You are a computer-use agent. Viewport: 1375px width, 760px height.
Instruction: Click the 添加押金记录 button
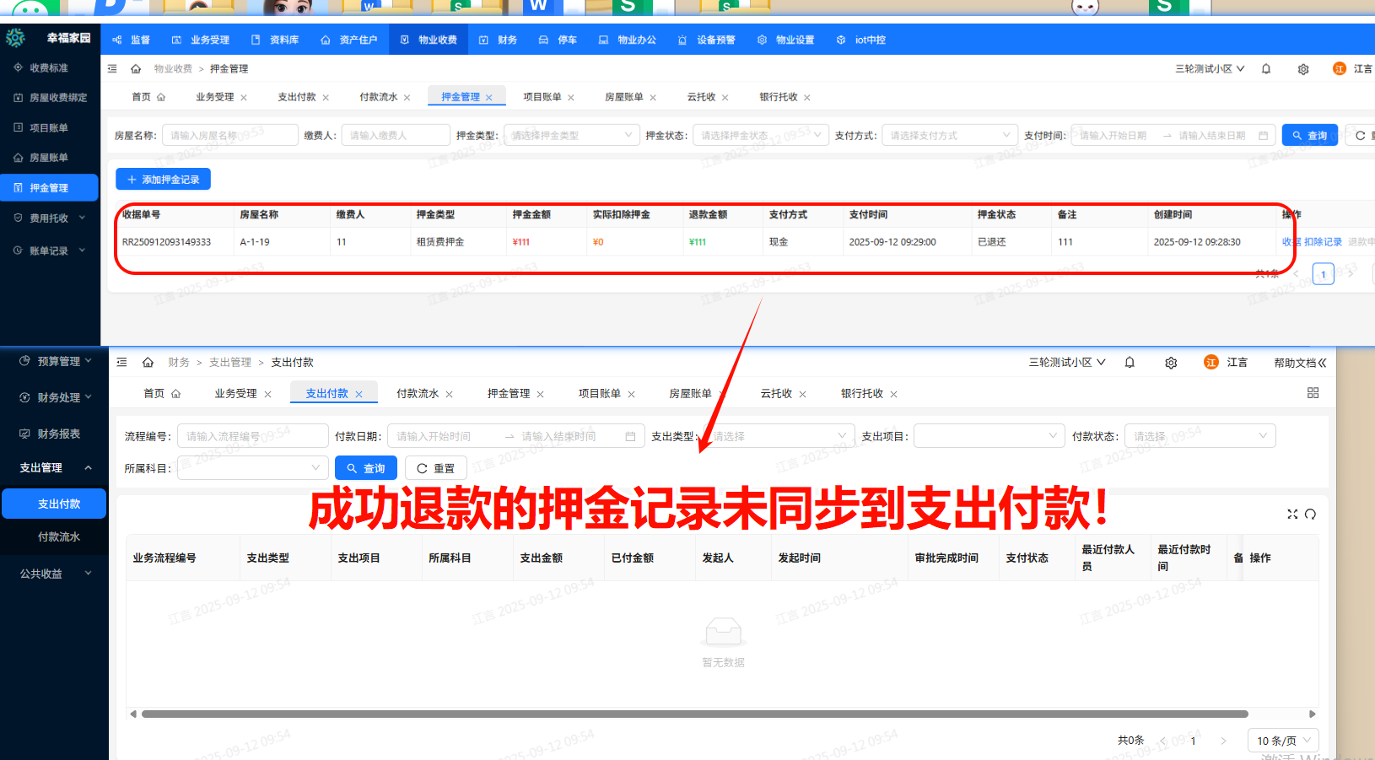pyautogui.click(x=163, y=179)
